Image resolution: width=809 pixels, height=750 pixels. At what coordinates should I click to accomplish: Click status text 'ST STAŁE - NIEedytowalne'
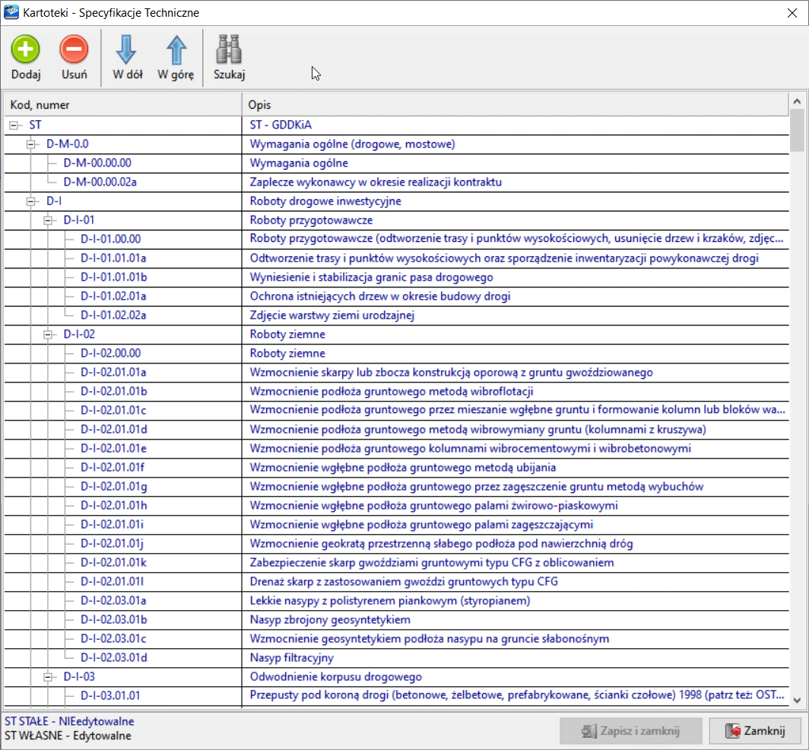pyautogui.click(x=70, y=721)
